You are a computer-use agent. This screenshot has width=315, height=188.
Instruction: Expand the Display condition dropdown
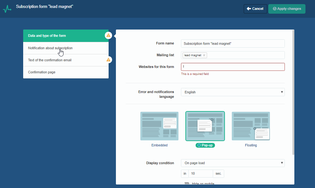[x=233, y=163]
